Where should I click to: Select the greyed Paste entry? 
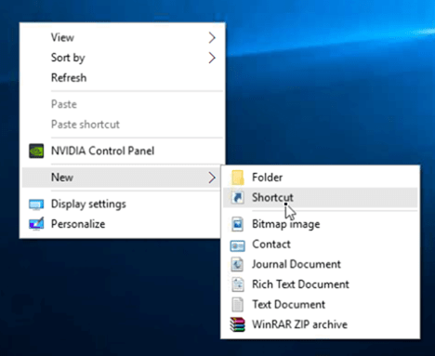tap(122, 104)
